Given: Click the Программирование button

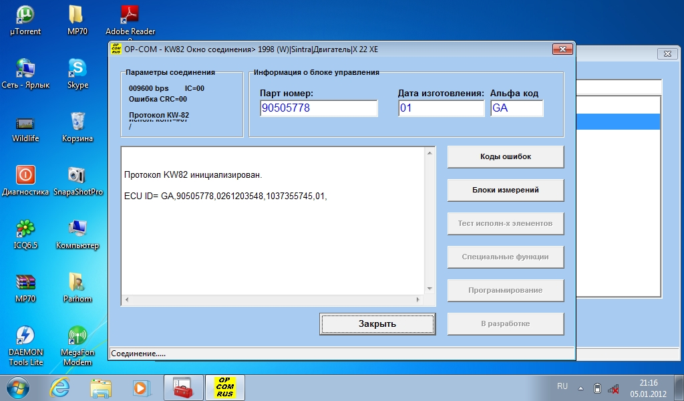Looking at the screenshot, I should [x=506, y=290].
